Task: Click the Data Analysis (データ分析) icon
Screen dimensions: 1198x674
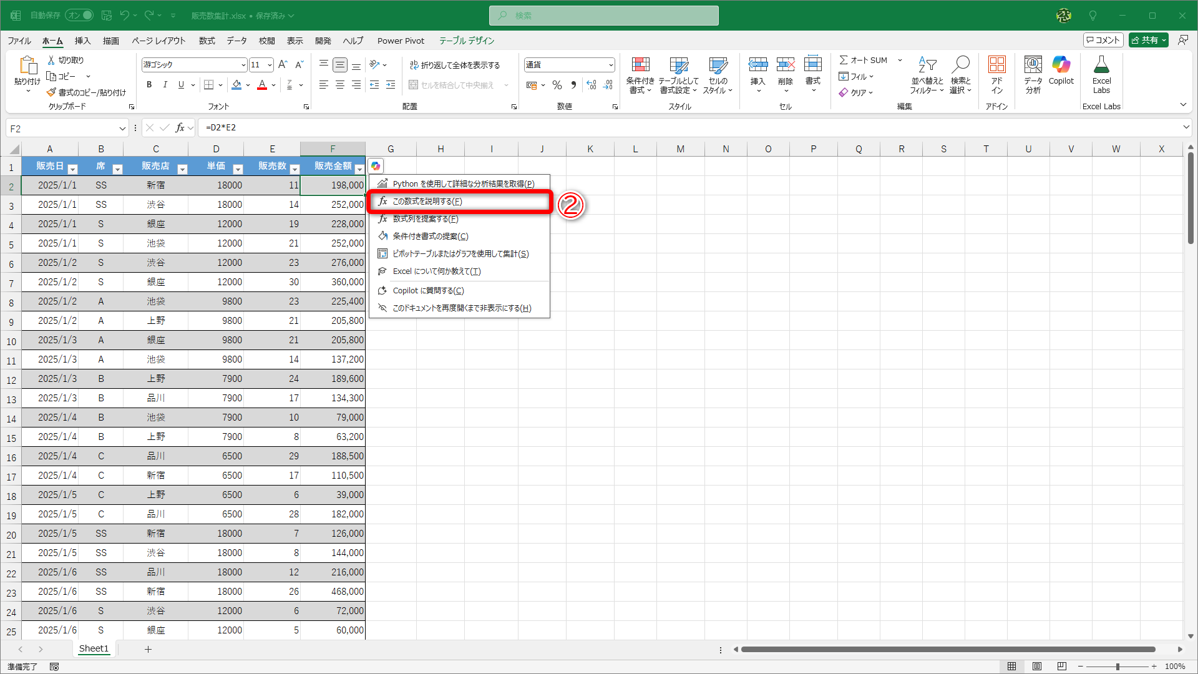Action: (1033, 74)
